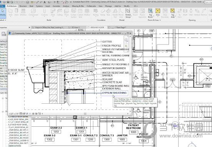Click the 1005 room tag under JANITOR

pos(122,139)
